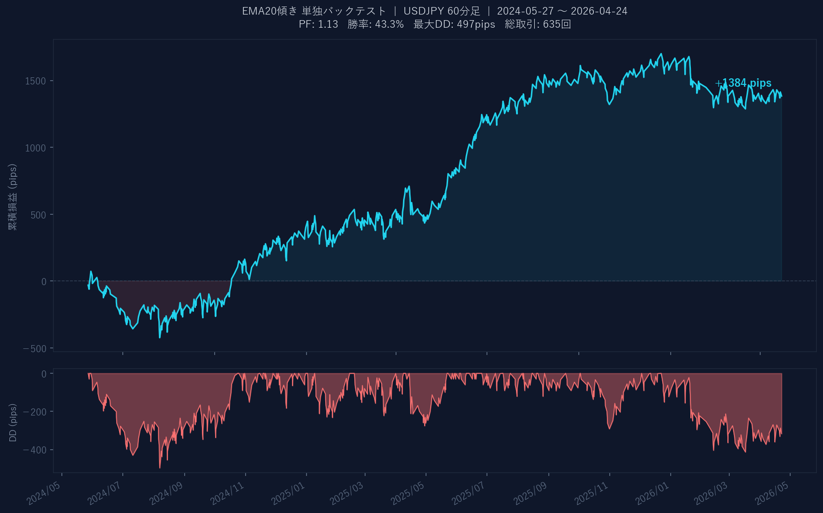Image resolution: width=823 pixels, height=513 pixels.
Task: Choose the 2025/09 date label
Action: tap(531, 493)
